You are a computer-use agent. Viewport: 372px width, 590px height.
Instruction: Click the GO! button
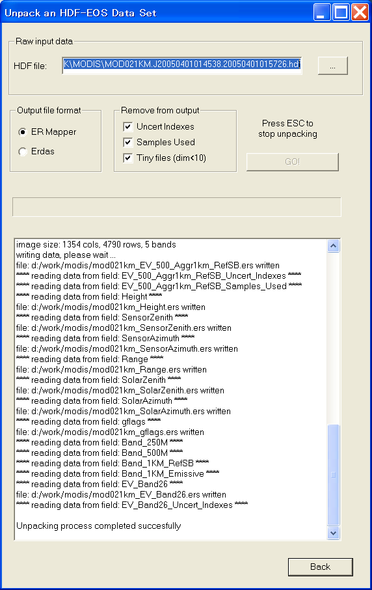pyautogui.click(x=293, y=162)
